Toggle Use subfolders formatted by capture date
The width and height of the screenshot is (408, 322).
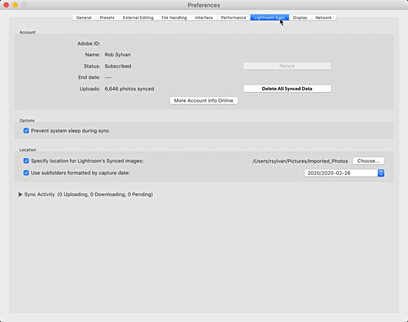[x=26, y=173]
